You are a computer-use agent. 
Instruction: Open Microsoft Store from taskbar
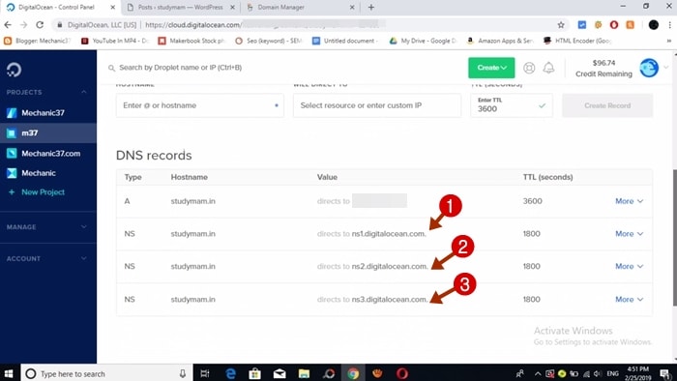[x=254, y=373]
